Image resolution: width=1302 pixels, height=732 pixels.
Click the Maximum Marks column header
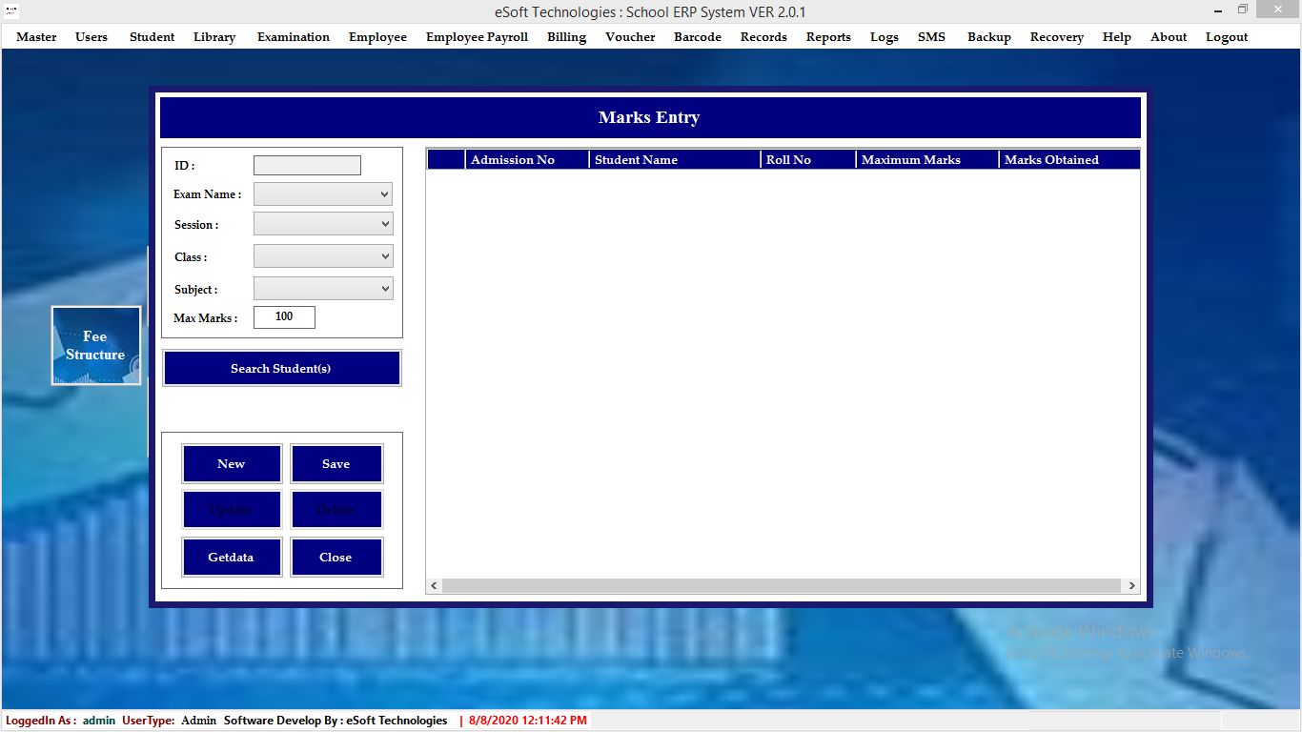(927, 160)
